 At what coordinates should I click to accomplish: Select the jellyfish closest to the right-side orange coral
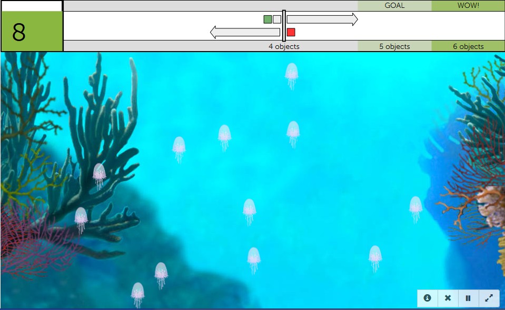coord(416,209)
